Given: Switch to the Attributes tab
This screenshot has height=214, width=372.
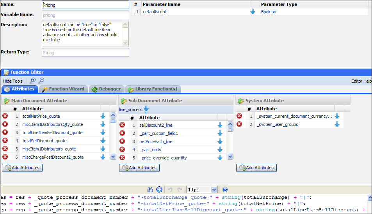Looking at the screenshot, I should (20, 89).
